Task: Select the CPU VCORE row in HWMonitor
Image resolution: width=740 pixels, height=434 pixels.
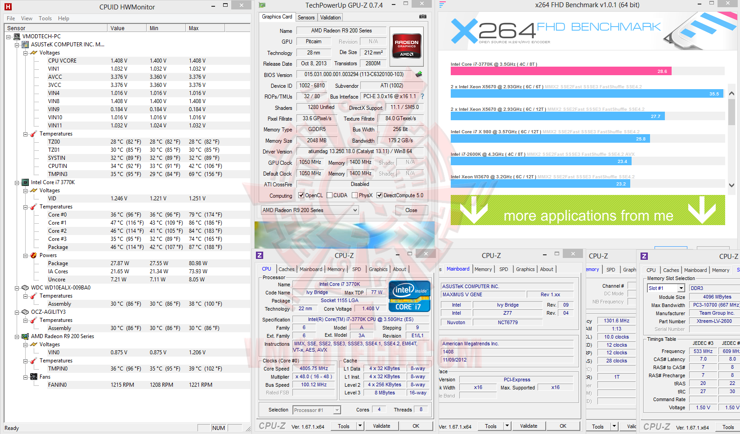Action: [127, 61]
